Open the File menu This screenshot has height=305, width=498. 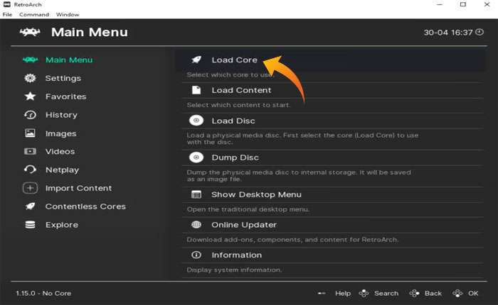[x=7, y=14]
